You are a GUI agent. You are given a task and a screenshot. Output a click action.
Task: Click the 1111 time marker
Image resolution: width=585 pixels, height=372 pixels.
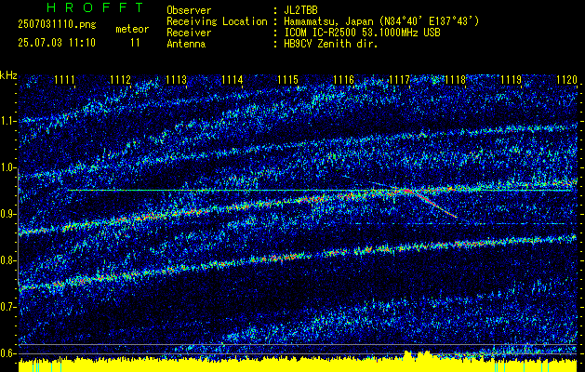64,80
